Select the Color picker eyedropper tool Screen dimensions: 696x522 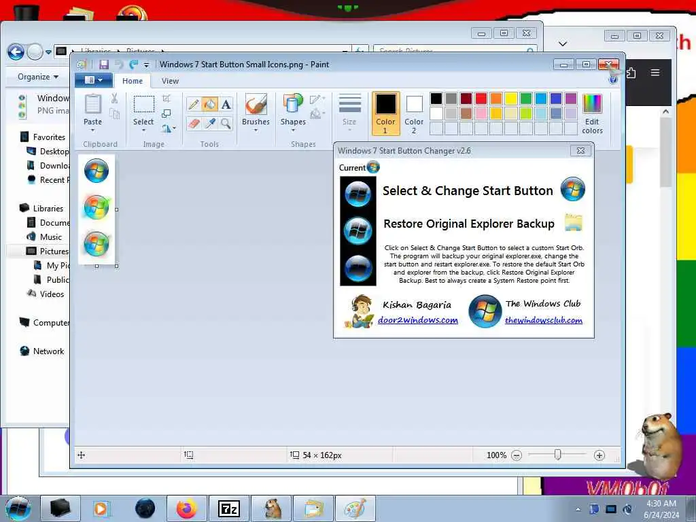click(x=209, y=123)
